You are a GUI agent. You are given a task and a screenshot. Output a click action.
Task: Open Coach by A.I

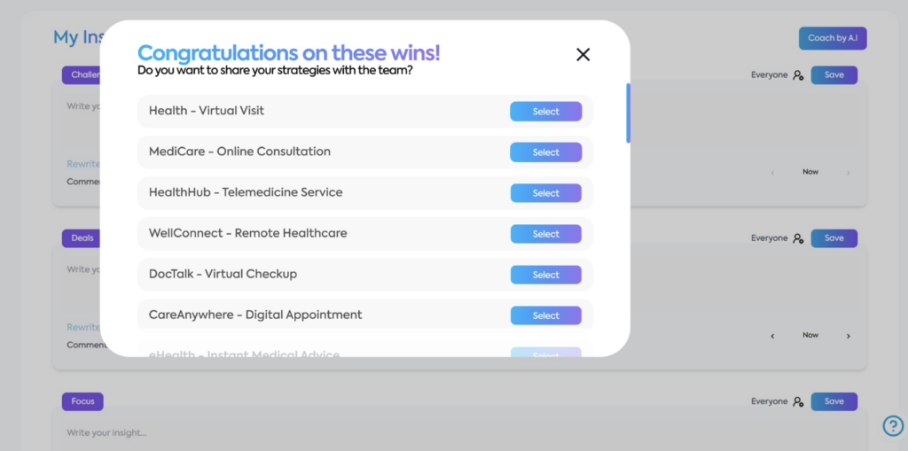pyautogui.click(x=833, y=38)
